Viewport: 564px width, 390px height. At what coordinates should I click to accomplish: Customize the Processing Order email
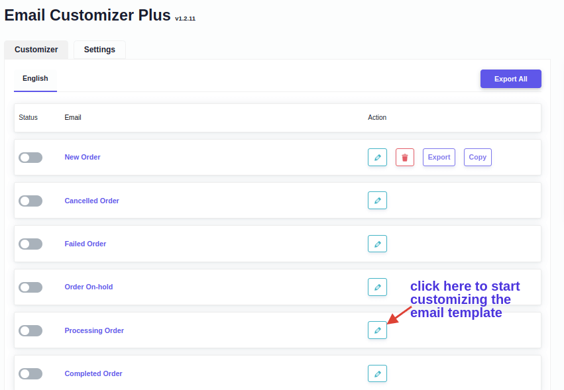(377, 330)
